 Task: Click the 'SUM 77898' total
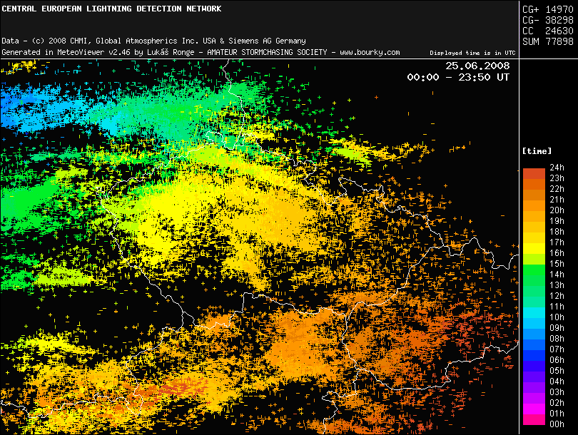548,41
